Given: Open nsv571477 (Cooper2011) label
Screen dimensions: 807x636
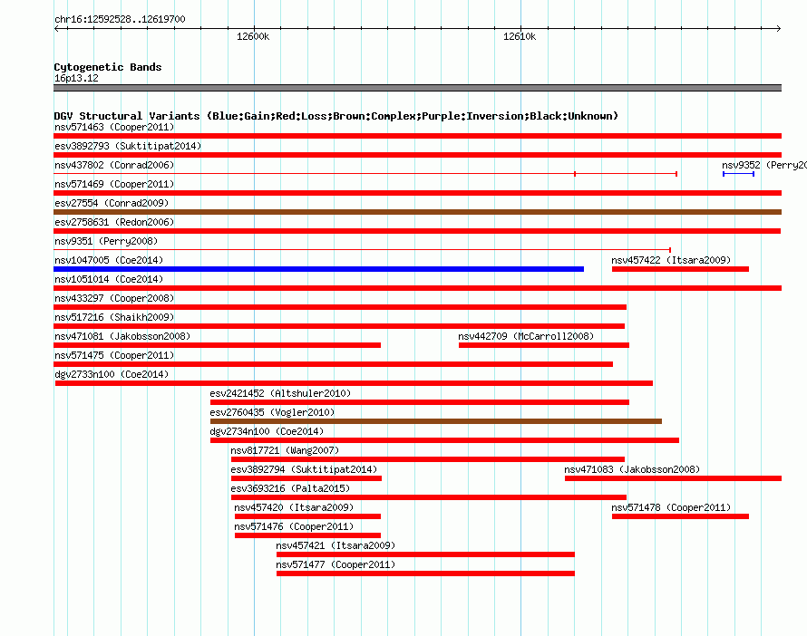Looking at the screenshot, I should click(335, 564).
